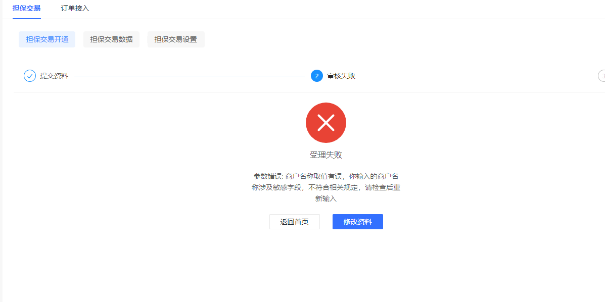Click the 提交资料 step label
This screenshot has width=605, height=302.
(55, 76)
